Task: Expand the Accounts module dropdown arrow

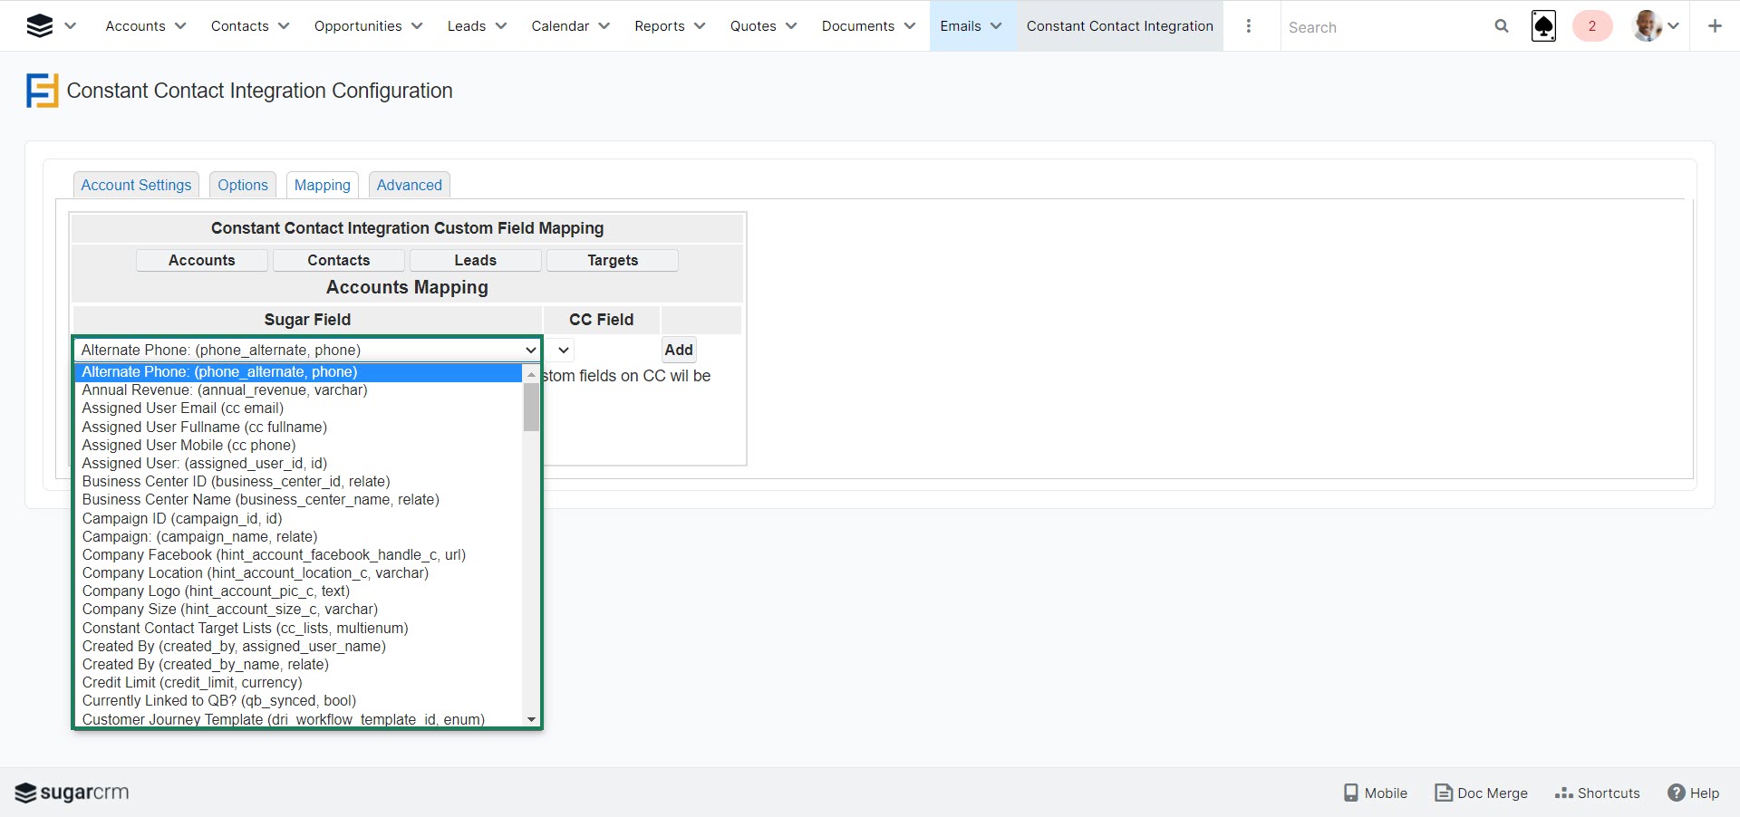Action: [180, 26]
